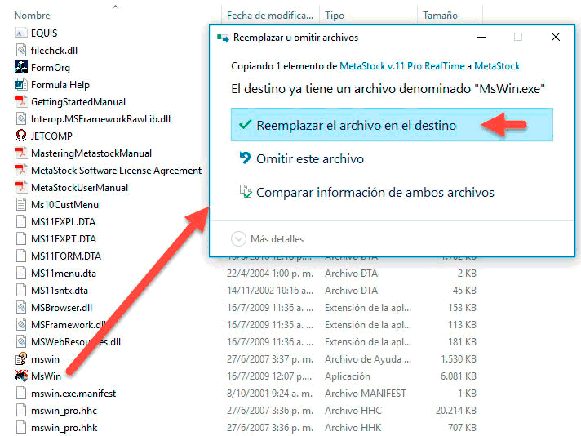Click the MsWin application file icon
The image size is (581, 436).
click(21, 376)
